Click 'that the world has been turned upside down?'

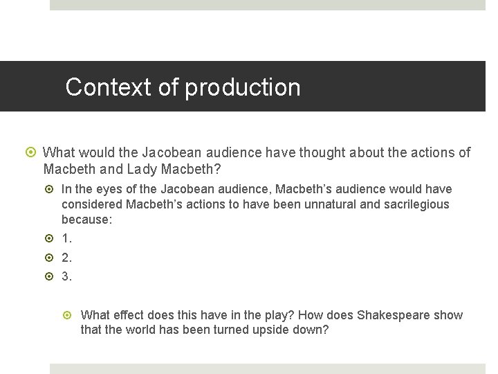(204, 330)
